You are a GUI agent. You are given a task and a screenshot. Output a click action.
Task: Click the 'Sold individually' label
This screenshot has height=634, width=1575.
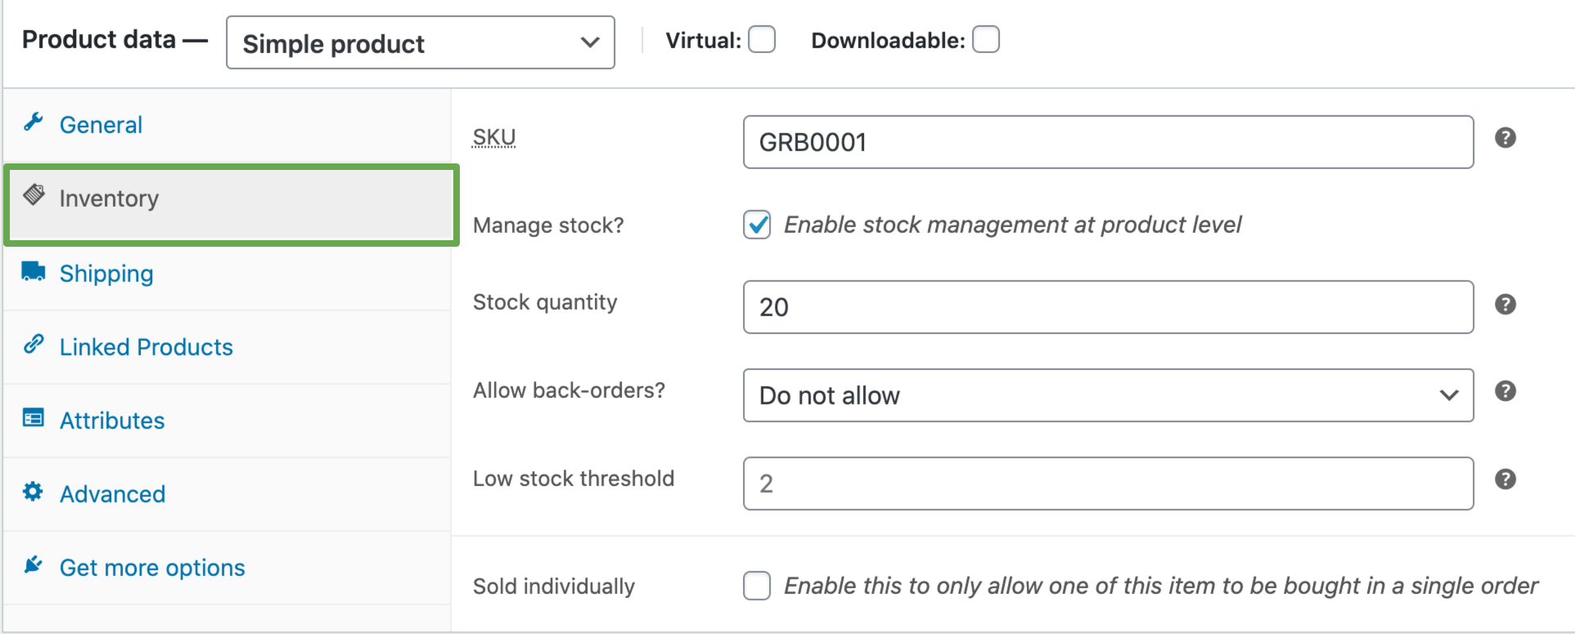tap(554, 587)
